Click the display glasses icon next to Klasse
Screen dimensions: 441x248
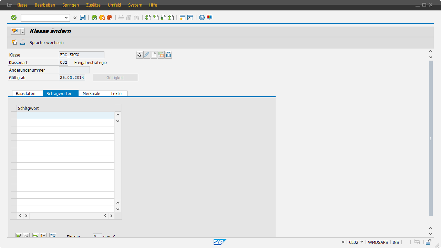140,55
